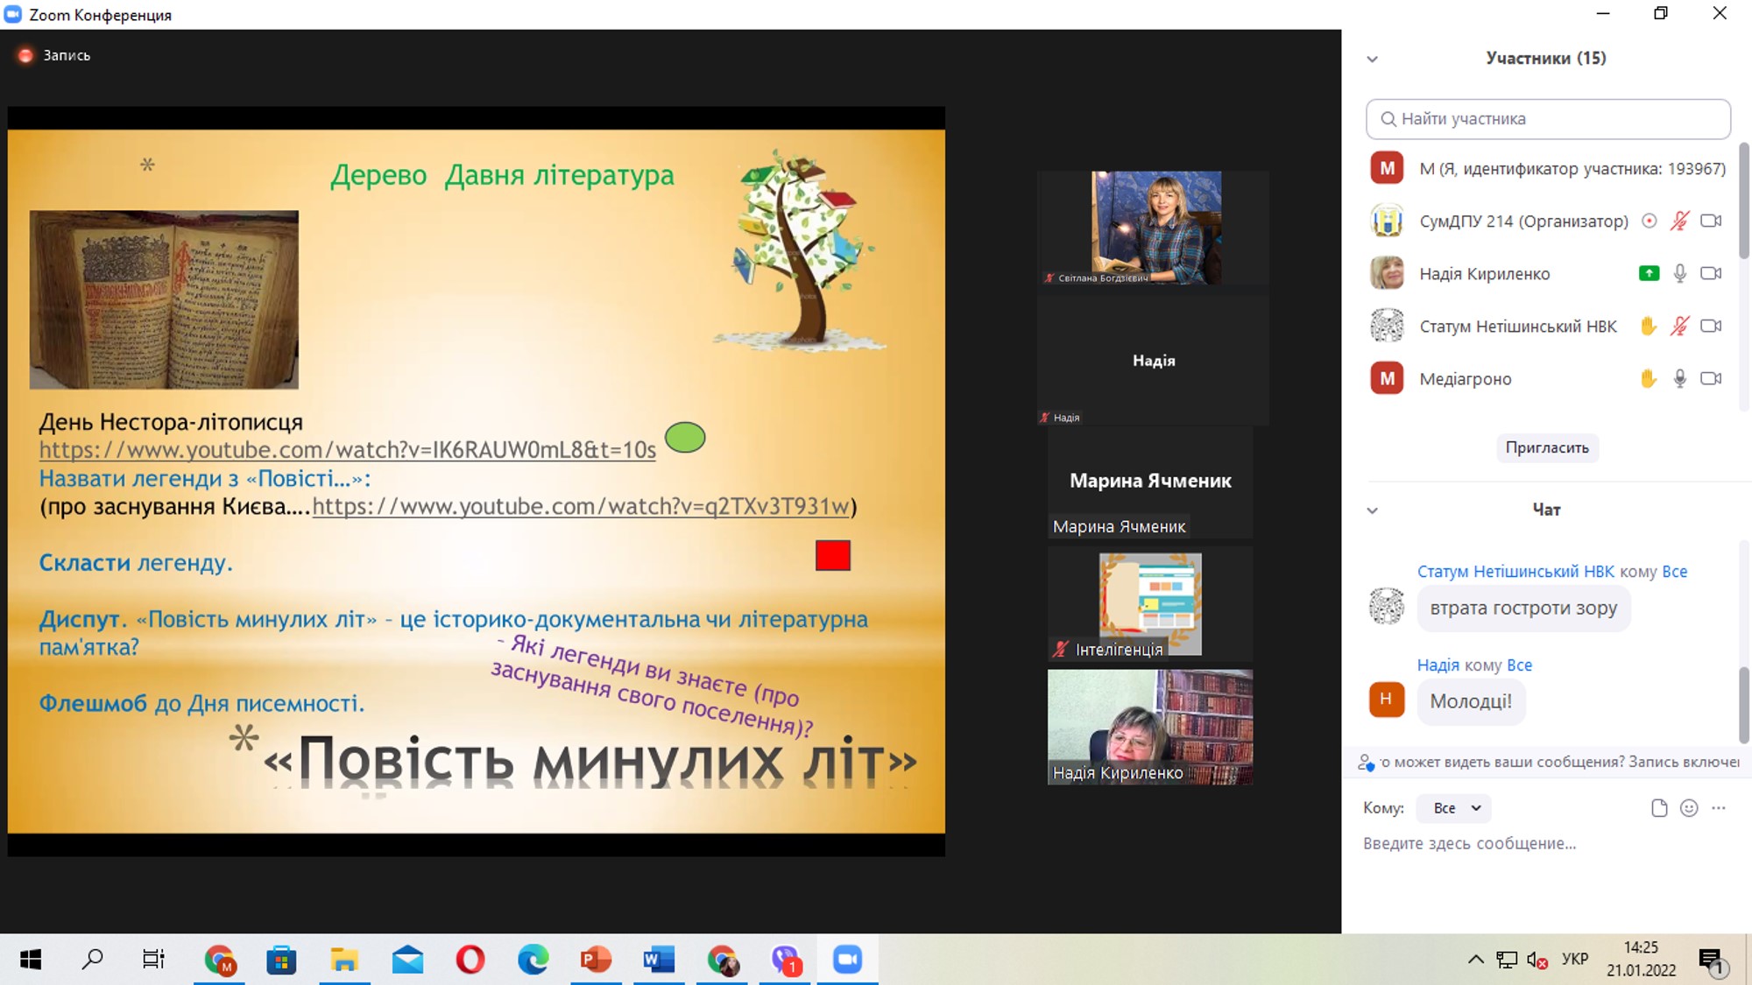Open the Кому recipient dropdown
Image resolution: width=1752 pixels, height=985 pixels.
tap(1455, 808)
